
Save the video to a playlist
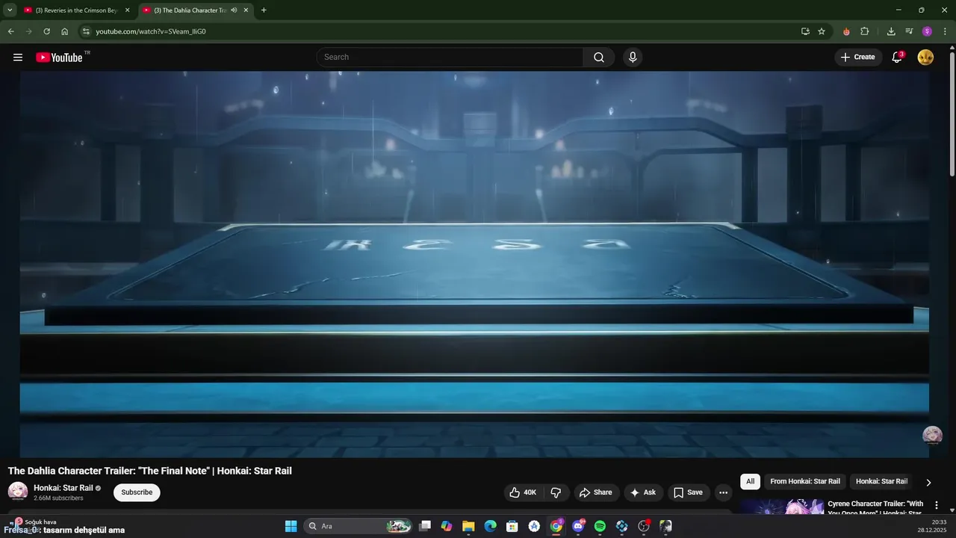[x=688, y=492]
